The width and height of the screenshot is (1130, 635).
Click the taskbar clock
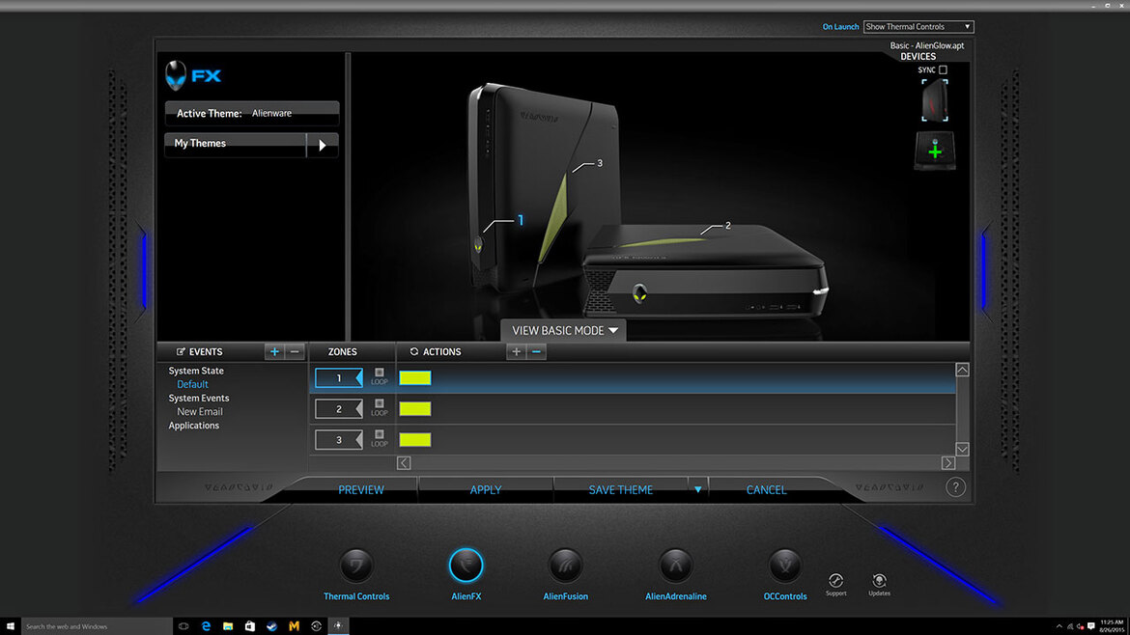tap(1112, 626)
